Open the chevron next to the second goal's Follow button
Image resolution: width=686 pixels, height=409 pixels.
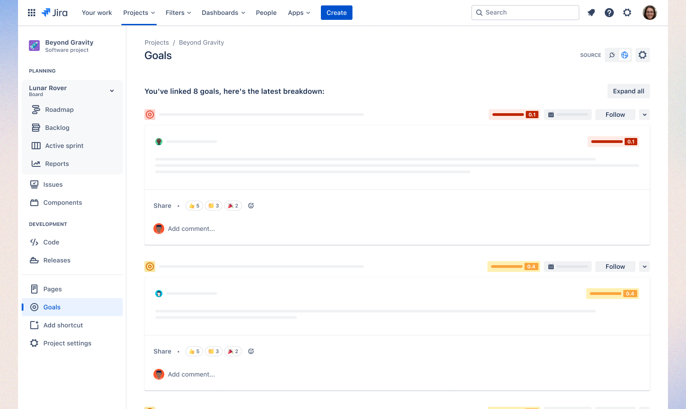pos(644,266)
